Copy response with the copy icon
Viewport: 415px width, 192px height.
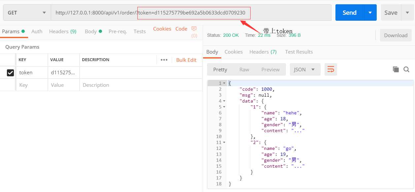click(396, 69)
